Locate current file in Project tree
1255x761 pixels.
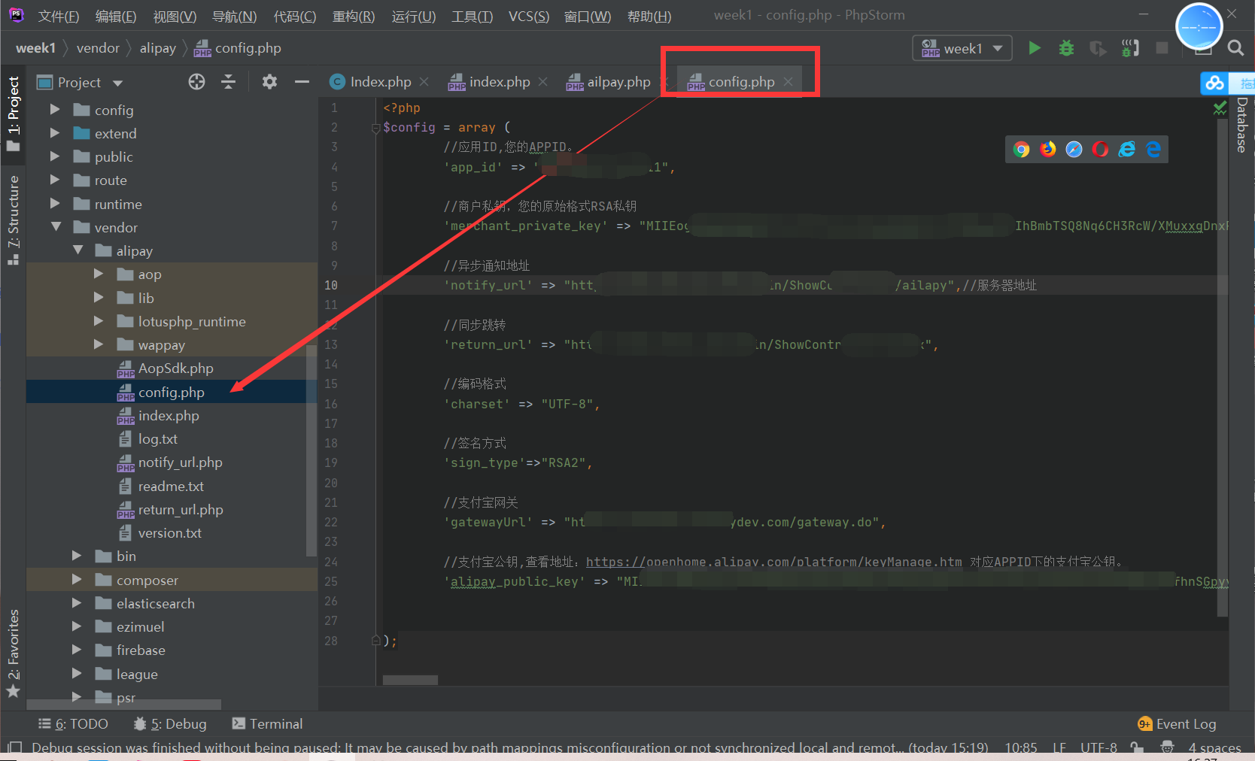pyautogui.click(x=196, y=82)
